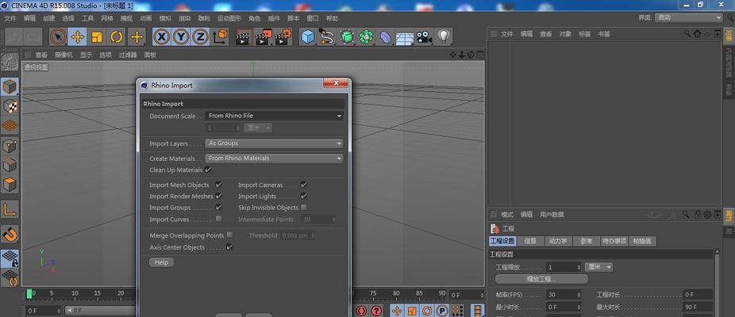Open Create Materials dropdown

[x=274, y=158]
